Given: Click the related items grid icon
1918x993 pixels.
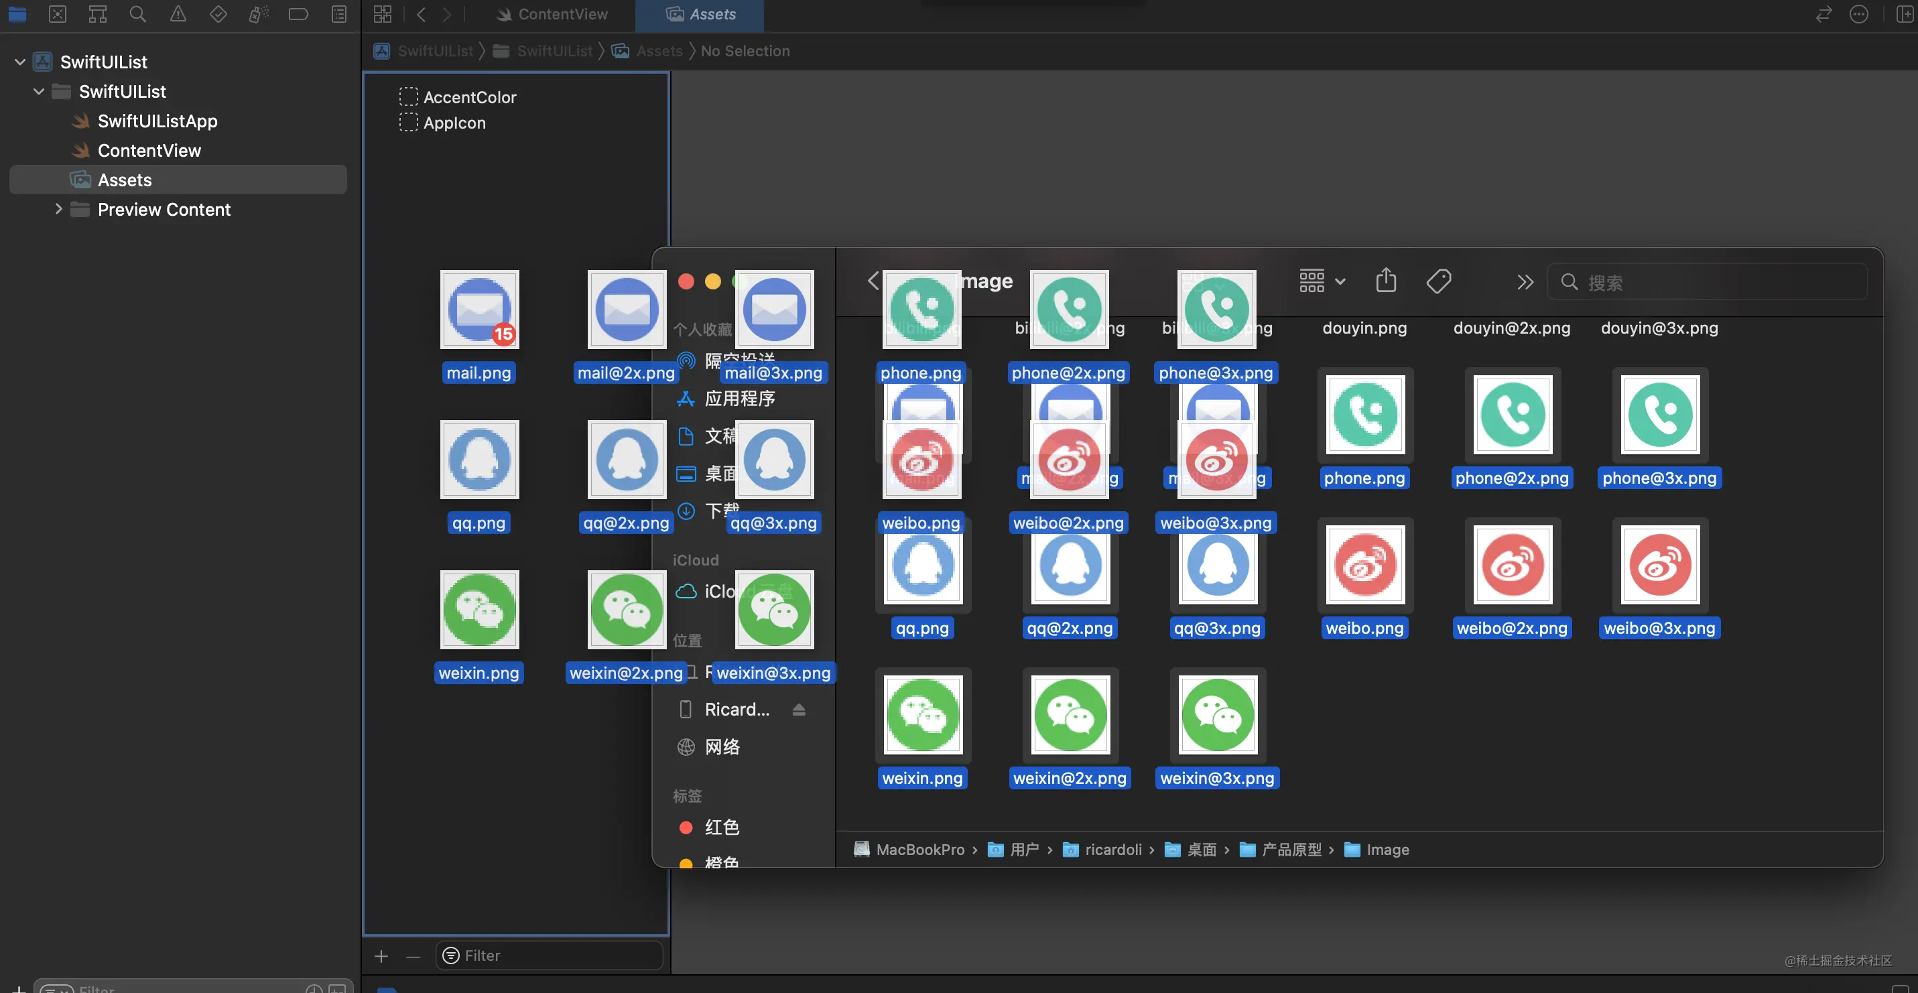Looking at the screenshot, I should pyautogui.click(x=383, y=14).
